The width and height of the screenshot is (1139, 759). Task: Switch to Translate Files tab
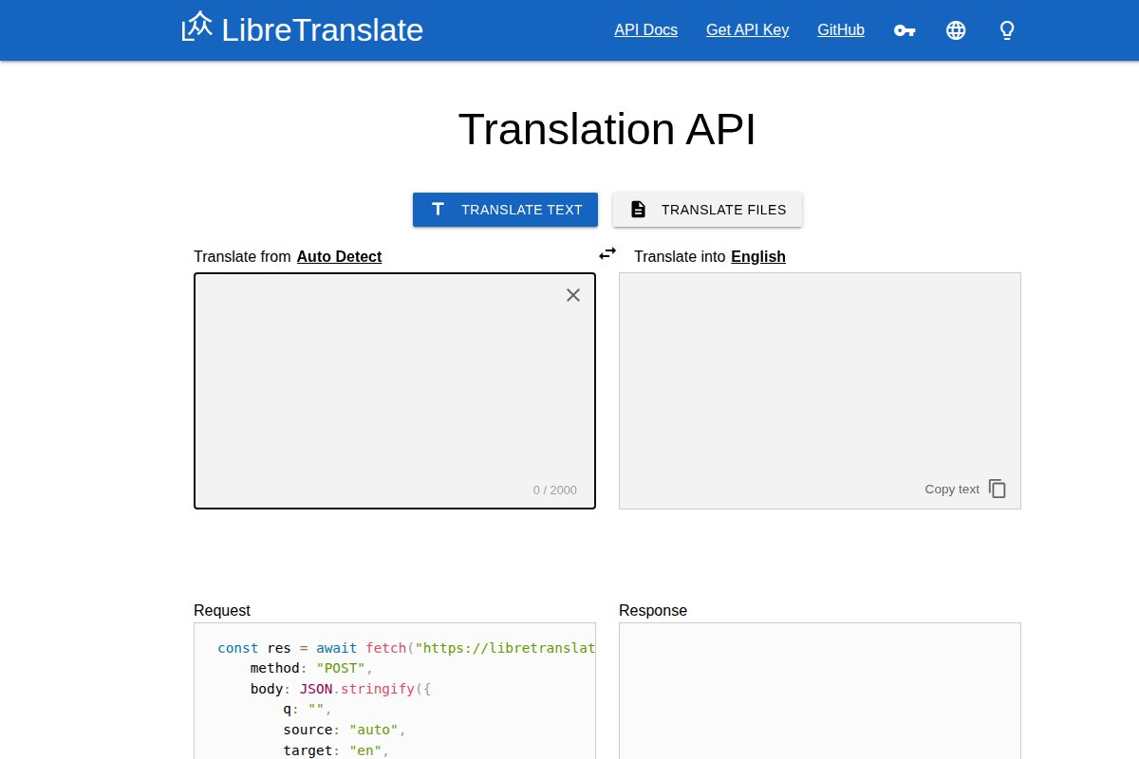pos(707,210)
